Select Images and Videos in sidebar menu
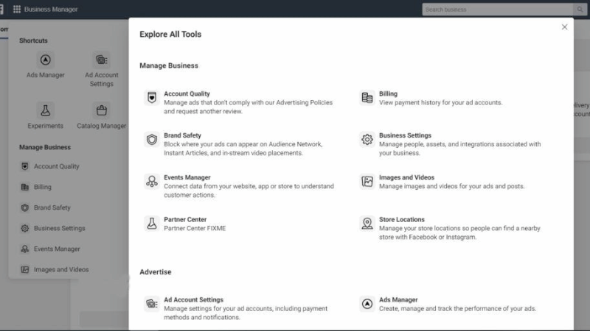 coord(61,269)
